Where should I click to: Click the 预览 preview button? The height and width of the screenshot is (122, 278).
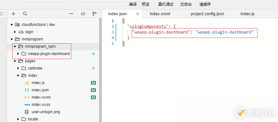[x=146, y=4]
